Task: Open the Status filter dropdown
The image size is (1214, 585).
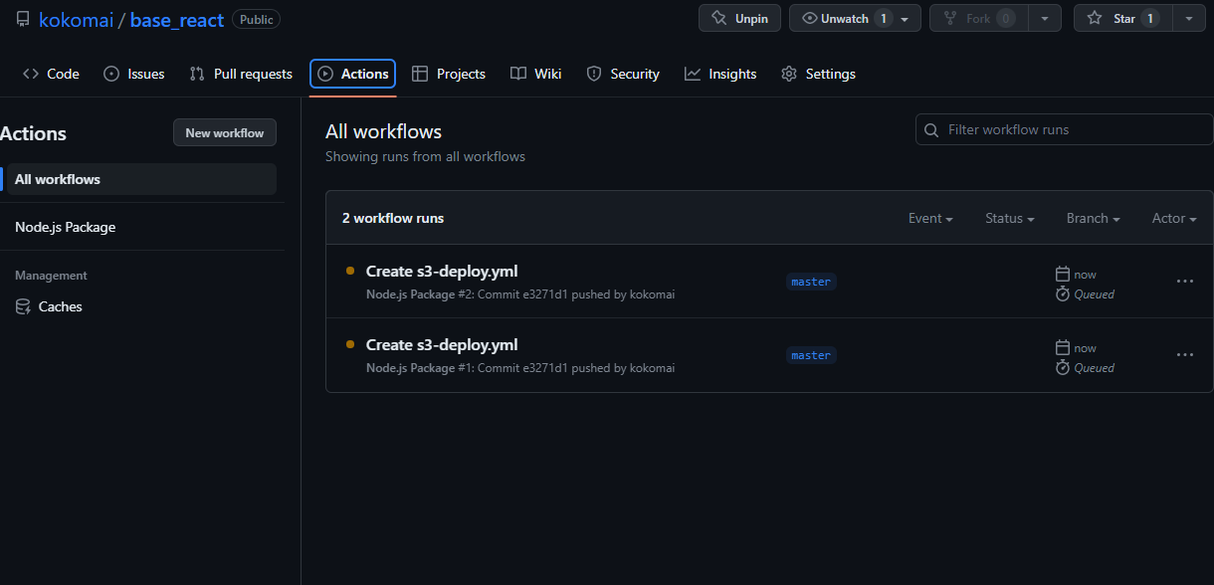Action: (1010, 218)
